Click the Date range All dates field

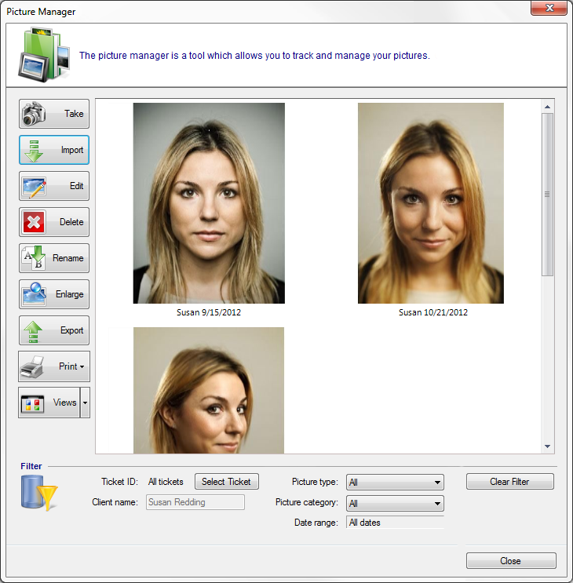coord(395,523)
